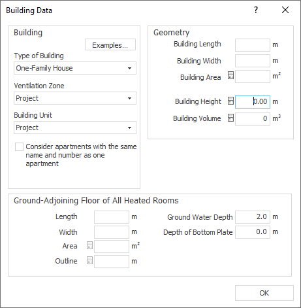Expand the Ventilation Zone dropdown

(75, 98)
